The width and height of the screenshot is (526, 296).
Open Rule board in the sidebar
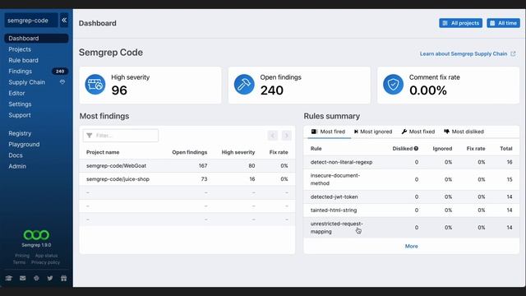click(24, 60)
